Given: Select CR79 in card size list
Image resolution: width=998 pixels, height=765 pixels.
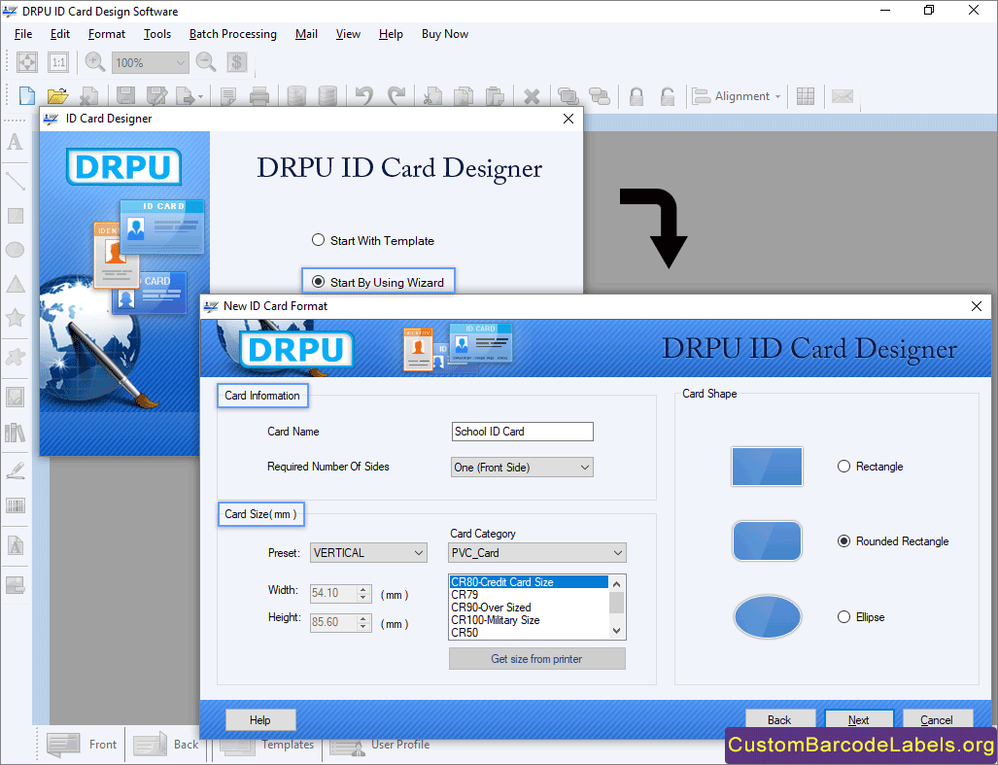Looking at the screenshot, I should point(529,595).
